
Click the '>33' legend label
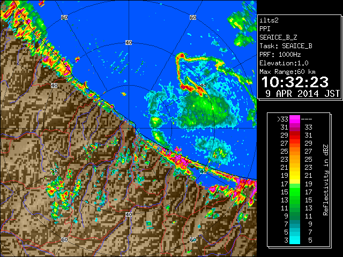point(282,119)
